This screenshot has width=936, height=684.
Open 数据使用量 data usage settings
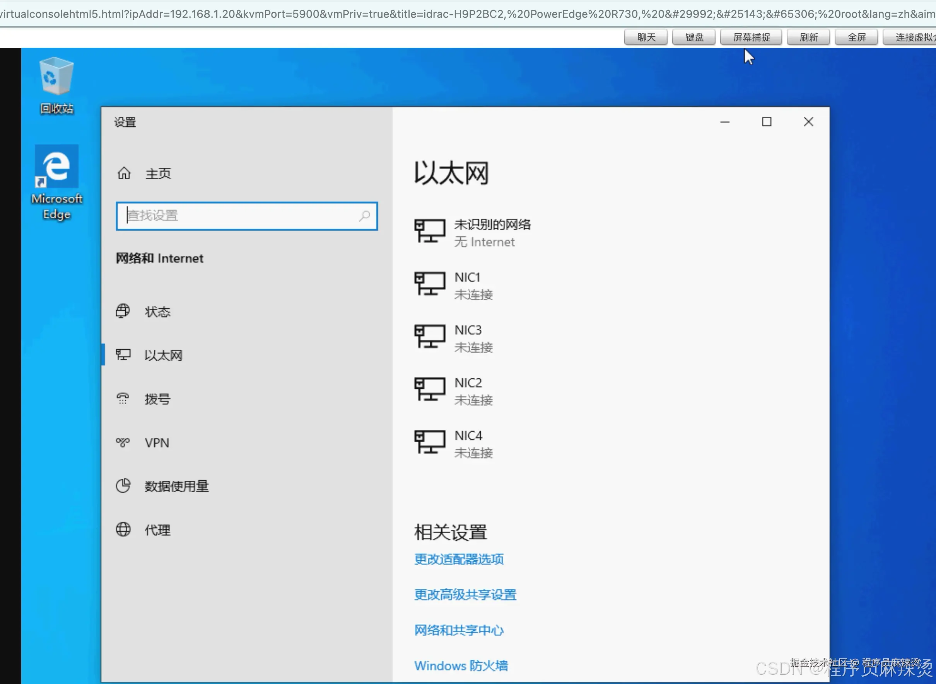tap(177, 486)
